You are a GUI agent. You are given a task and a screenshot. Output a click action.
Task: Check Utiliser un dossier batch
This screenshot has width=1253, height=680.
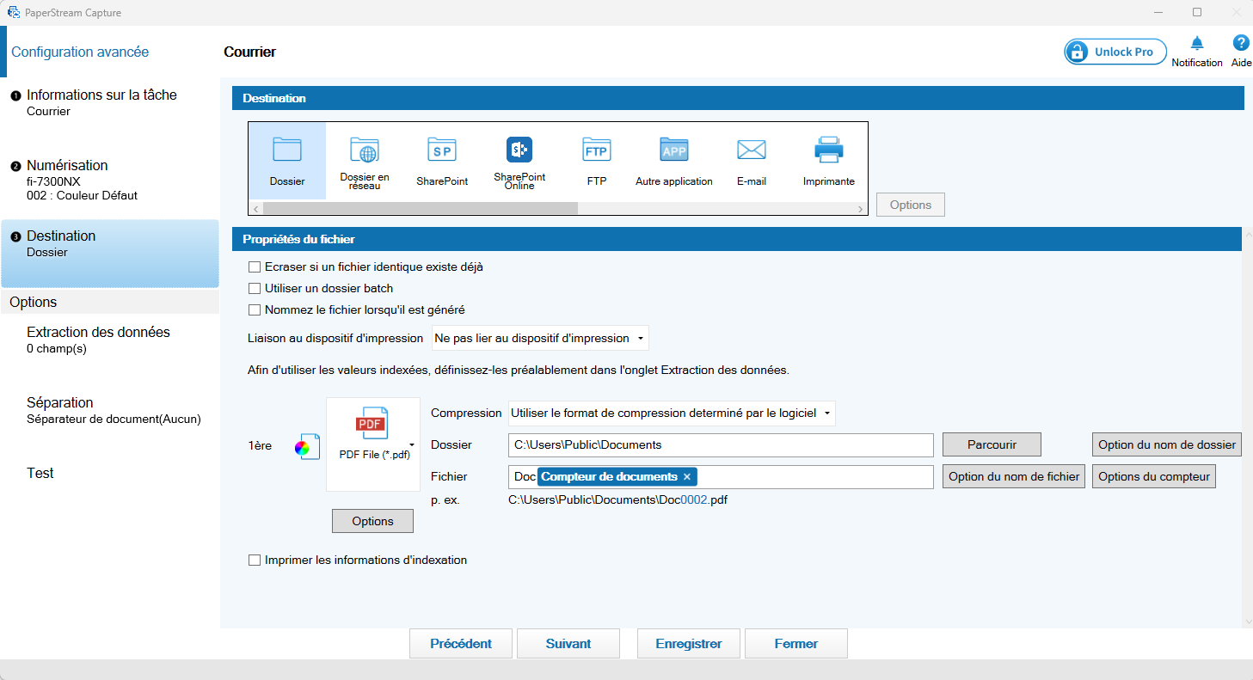(255, 288)
